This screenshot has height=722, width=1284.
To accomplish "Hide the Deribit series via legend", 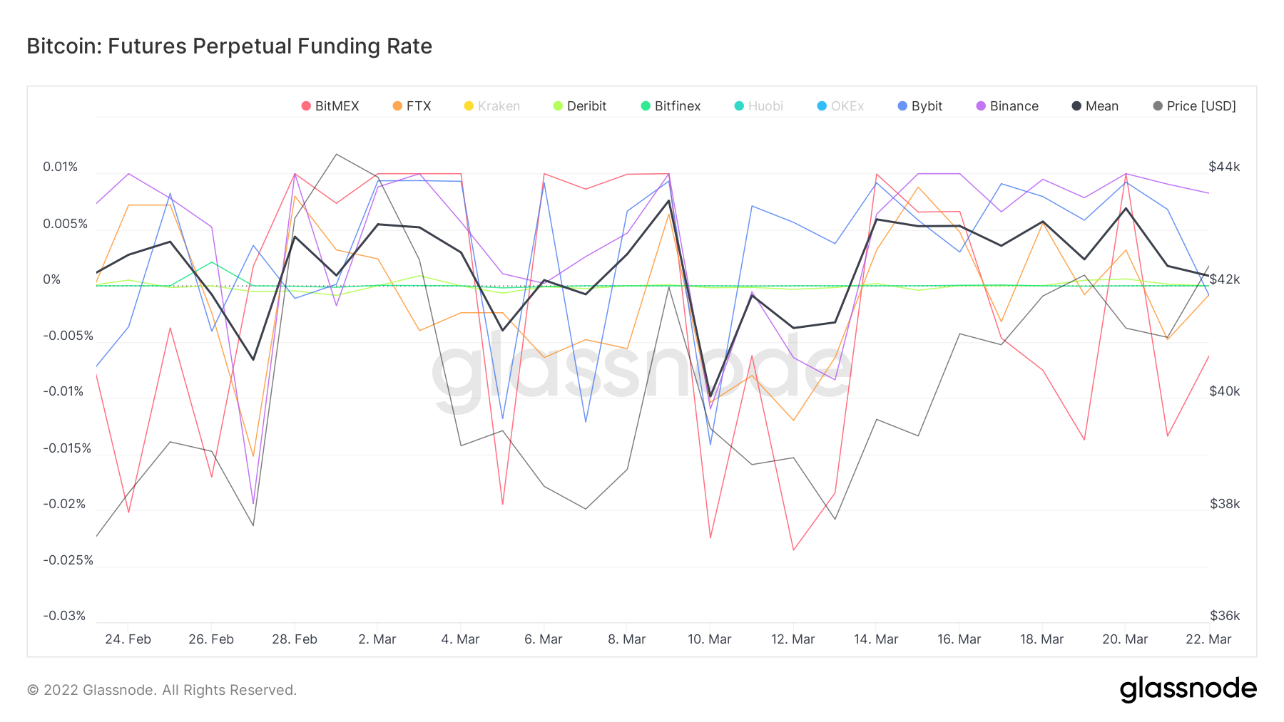I will [x=586, y=106].
